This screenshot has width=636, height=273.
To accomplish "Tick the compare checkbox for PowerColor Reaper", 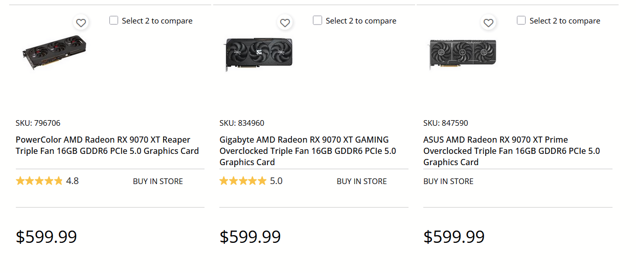I will [x=114, y=20].
